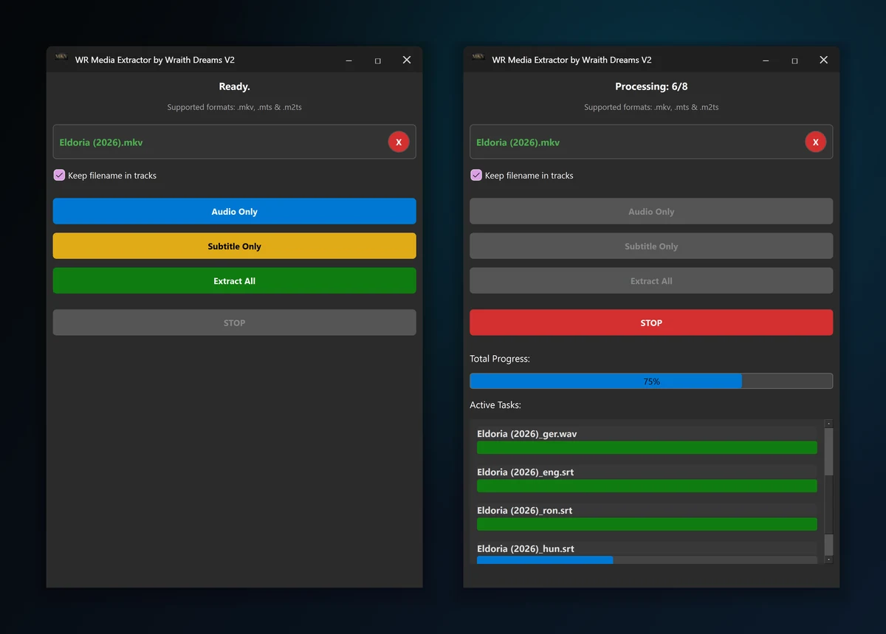886x634 pixels.
Task: Remove Eldoria file in the Processing window
Action: (816, 142)
